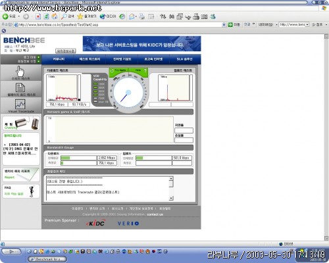Open Favorites with the star icon

(87, 16)
